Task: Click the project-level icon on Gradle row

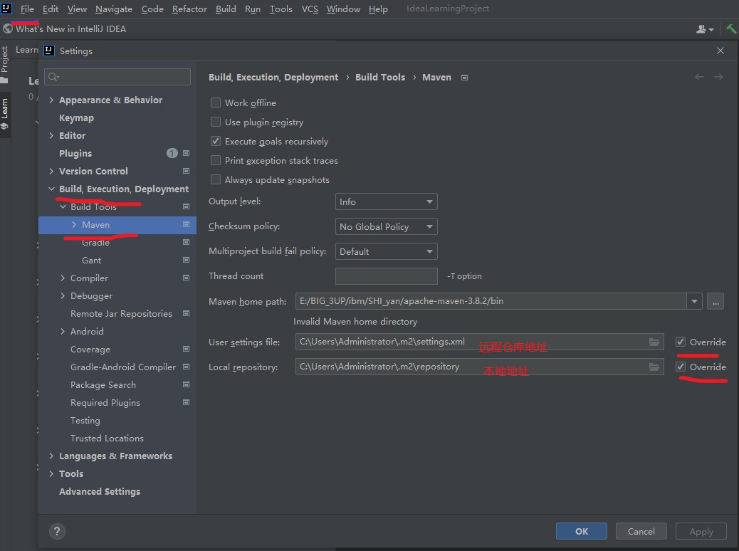Action: click(186, 242)
